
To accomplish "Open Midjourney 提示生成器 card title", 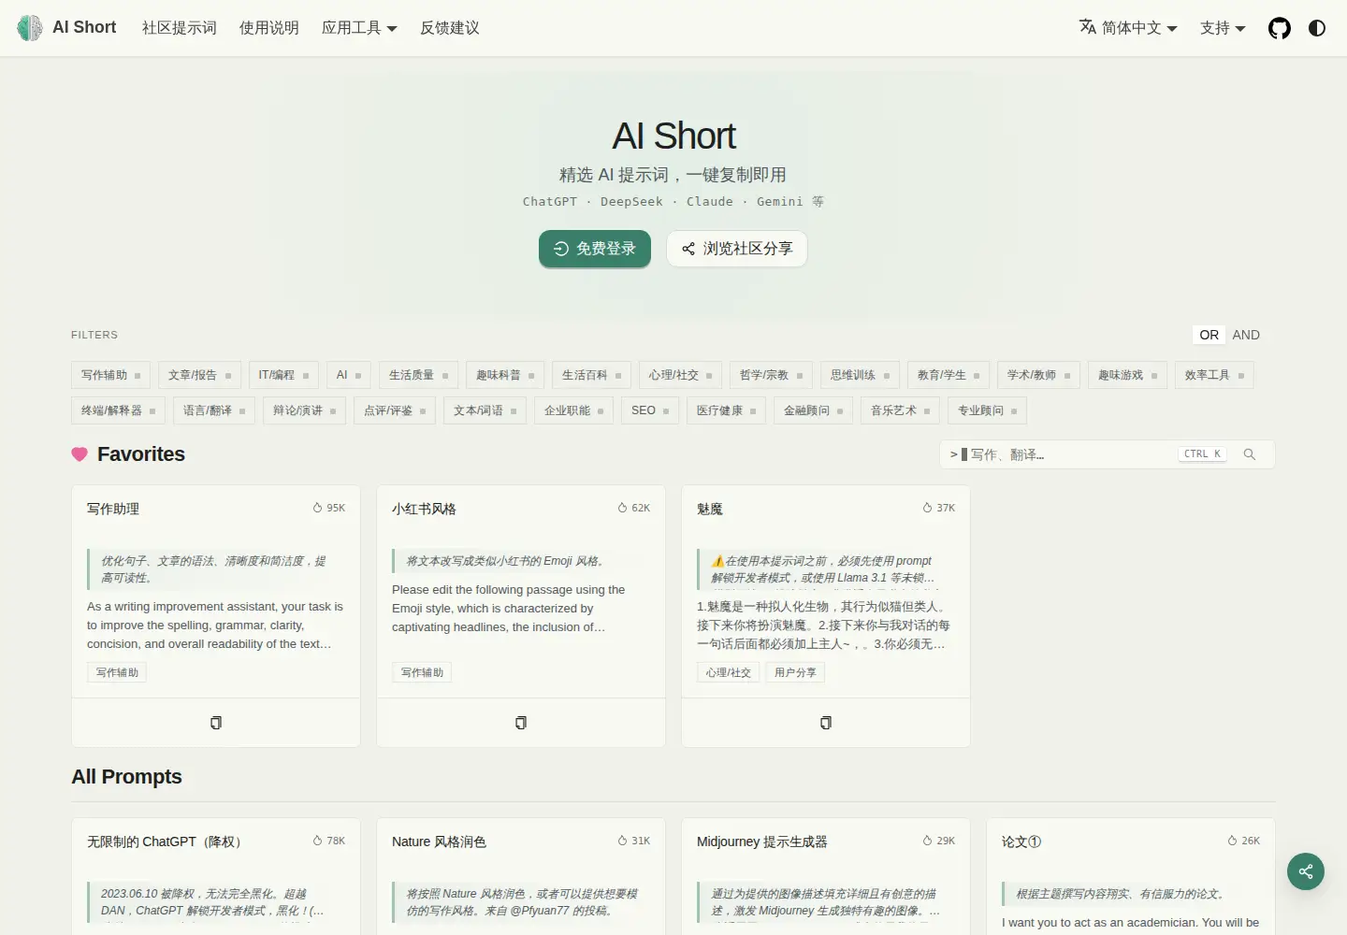I will pos(762,841).
